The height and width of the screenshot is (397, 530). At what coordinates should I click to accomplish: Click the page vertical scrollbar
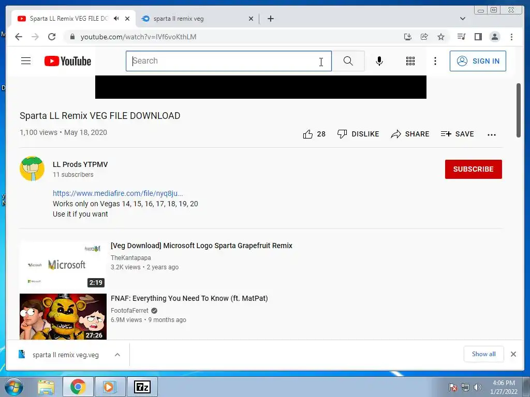(519, 110)
